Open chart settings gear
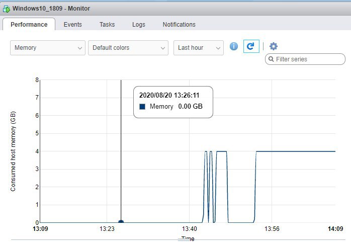 [x=274, y=46]
